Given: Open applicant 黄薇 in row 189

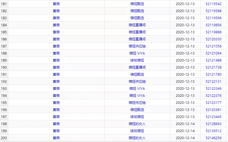Looking at the screenshot, I should pos(56,60).
